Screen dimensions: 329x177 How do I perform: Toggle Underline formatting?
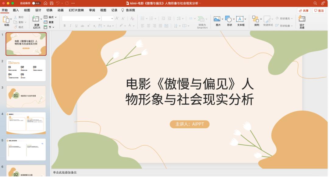tap(76, 26)
